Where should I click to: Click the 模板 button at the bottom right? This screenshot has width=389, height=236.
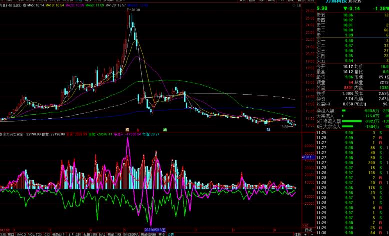point(297,234)
